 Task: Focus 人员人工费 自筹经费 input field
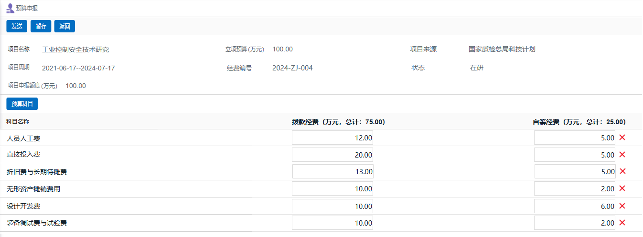[x=575, y=138]
